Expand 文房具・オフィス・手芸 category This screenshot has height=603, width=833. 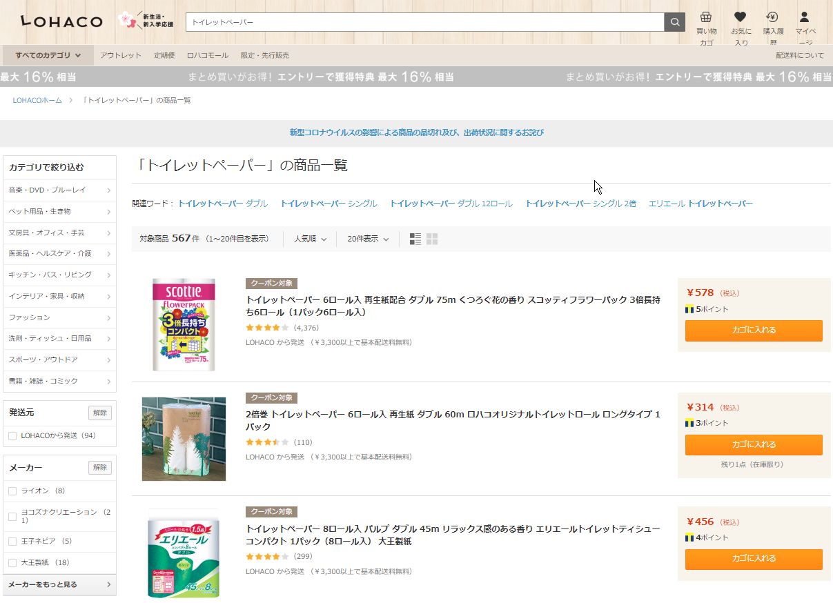click(x=60, y=233)
